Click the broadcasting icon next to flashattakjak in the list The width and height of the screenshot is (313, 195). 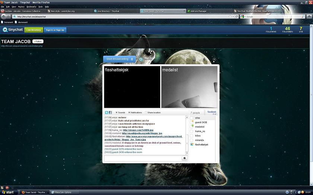point(192,144)
